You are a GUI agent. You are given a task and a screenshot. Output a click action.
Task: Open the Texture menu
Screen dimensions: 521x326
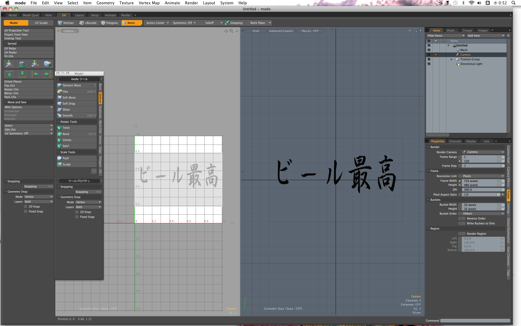[x=126, y=3]
